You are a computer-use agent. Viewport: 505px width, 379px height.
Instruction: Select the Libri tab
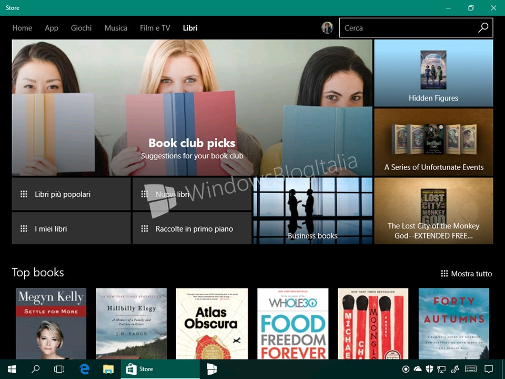(190, 28)
